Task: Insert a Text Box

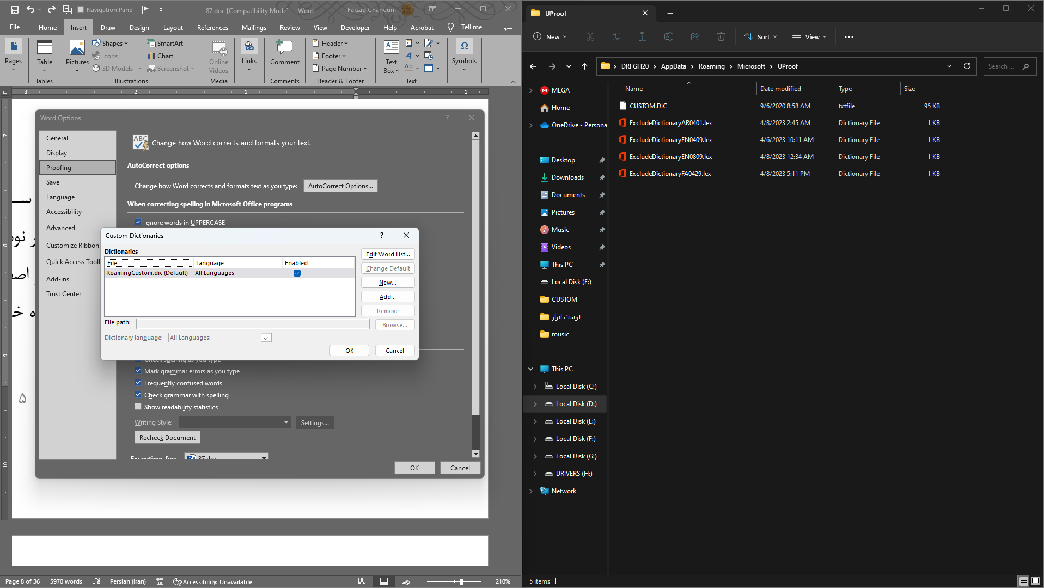Action: pyautogui.click(x=391, y=57)
